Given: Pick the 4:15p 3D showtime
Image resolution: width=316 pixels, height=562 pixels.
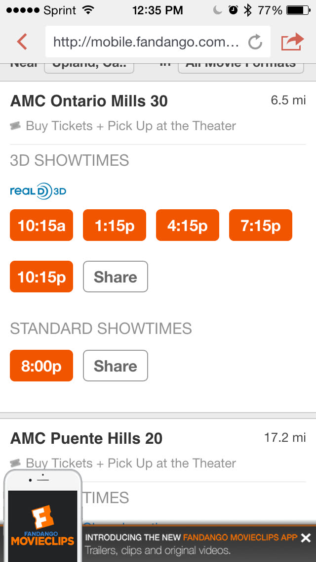Looking at the screenshot, I should pyautogui.click(x=188, y=226).
